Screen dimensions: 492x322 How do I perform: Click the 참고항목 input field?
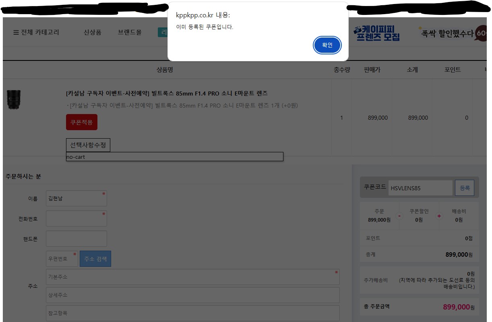(193, 313)
